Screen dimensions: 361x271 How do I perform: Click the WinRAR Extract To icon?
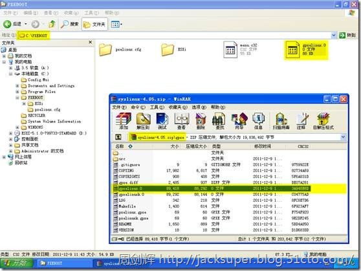143,121
